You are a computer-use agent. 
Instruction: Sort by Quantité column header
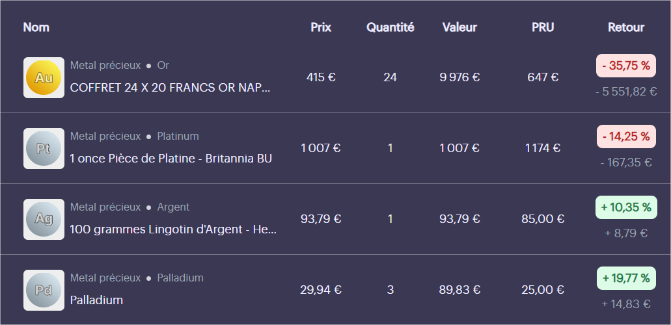(390, 27)
